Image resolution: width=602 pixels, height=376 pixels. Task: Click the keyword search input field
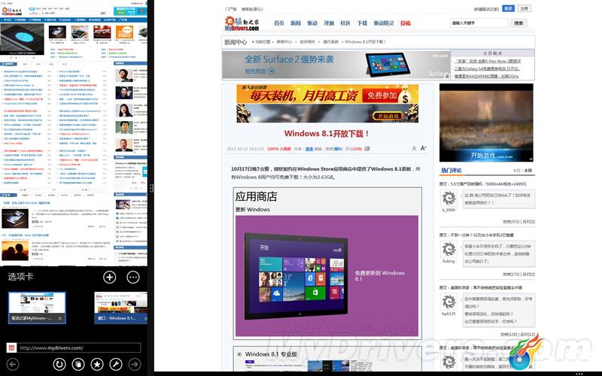479,23
